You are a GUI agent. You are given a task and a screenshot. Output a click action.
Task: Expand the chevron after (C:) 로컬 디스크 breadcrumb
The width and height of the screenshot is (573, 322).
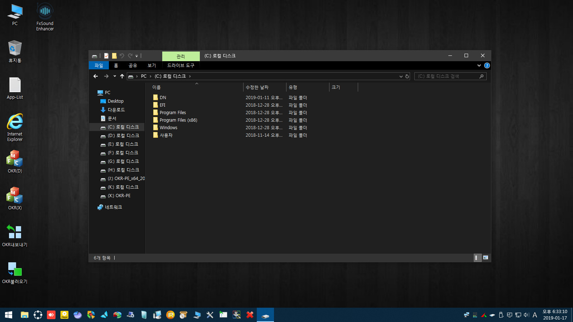(x=190, y=76)
